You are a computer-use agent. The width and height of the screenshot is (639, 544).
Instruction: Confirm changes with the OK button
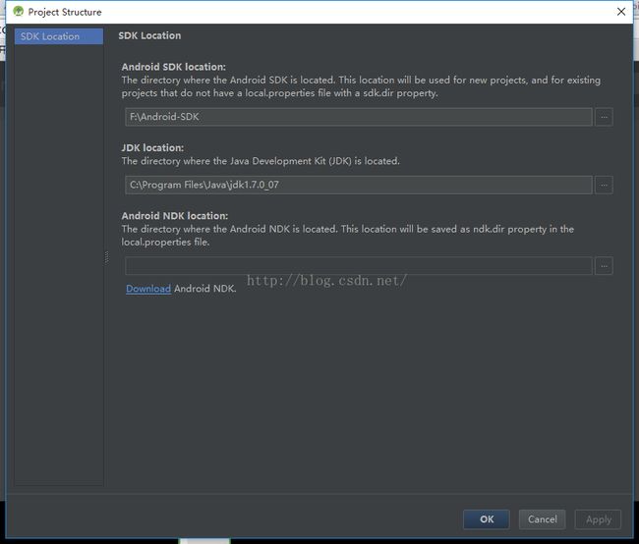point(487,519)
